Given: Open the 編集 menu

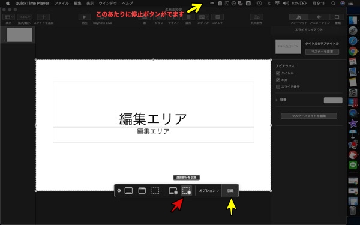Looking at the screenshot, I should 77,3.
